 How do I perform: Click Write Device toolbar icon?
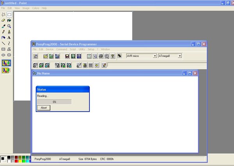[57, 65]
